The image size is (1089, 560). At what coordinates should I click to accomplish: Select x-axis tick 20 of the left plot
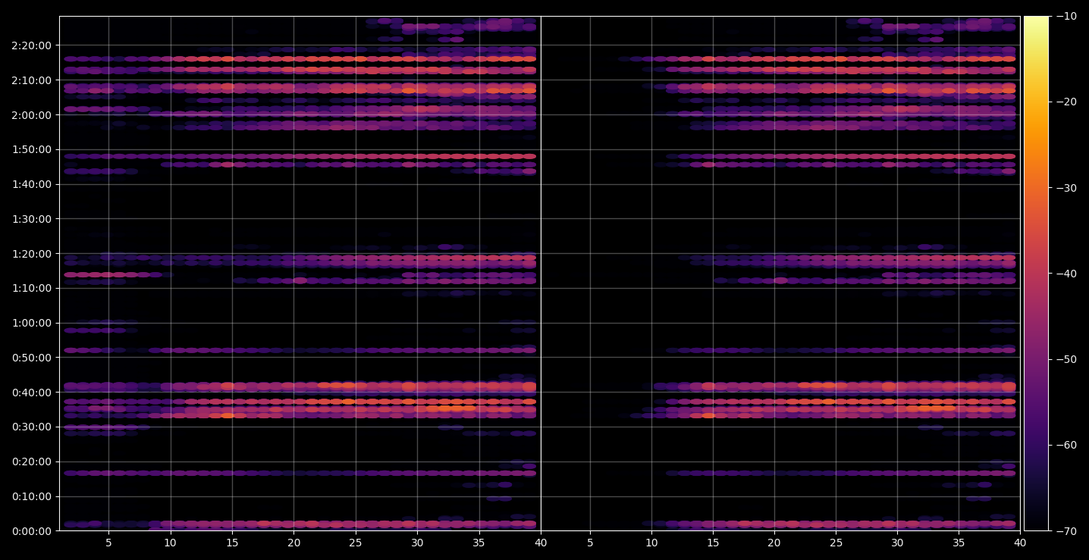click(294, 543)
